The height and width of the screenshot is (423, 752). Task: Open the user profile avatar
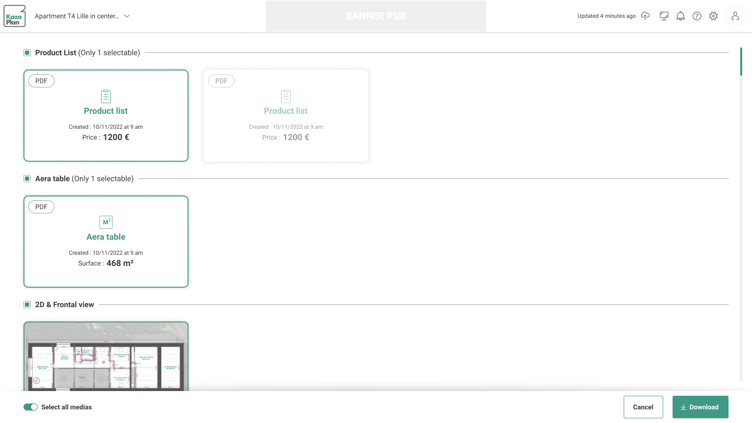tap(735, 16)
